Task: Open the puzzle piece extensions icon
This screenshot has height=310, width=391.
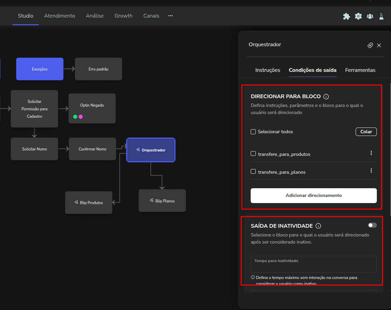Action: coord(346,16)
